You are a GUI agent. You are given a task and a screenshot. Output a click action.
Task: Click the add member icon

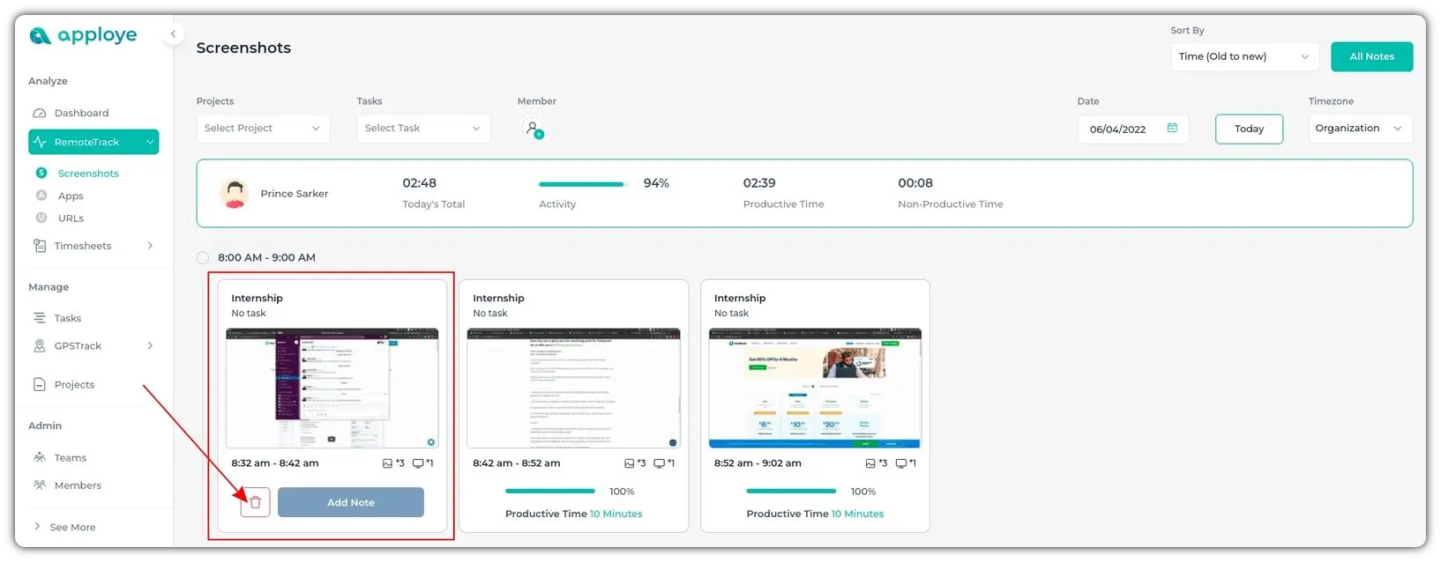[x=533, y=129]
